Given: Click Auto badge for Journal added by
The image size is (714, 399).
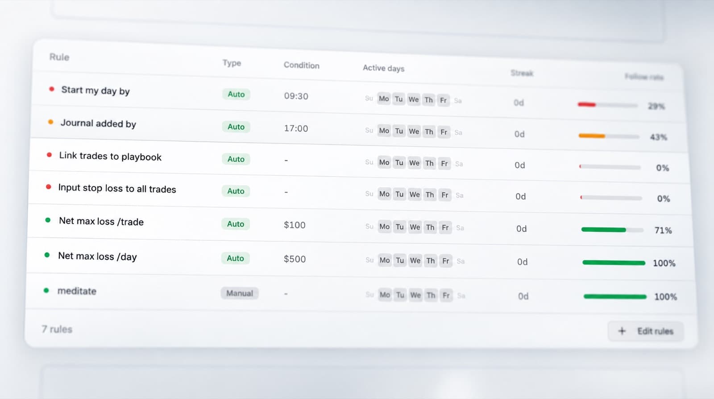Looking at the screenshot, I should (x=236, y=127).
